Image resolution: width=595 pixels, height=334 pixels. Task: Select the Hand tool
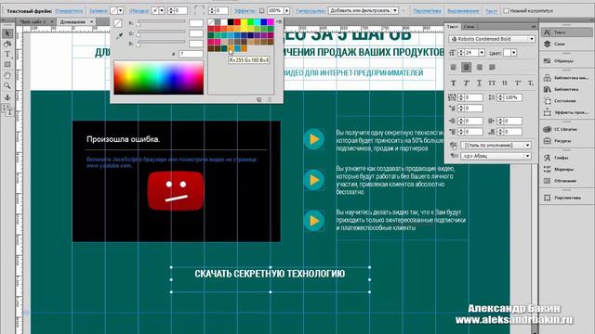(7, 75)
